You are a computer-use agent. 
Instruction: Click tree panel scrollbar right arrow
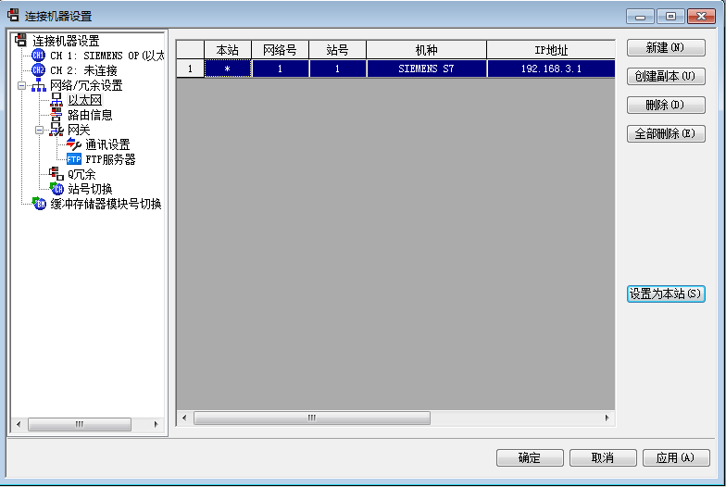(x=156, y=424)
